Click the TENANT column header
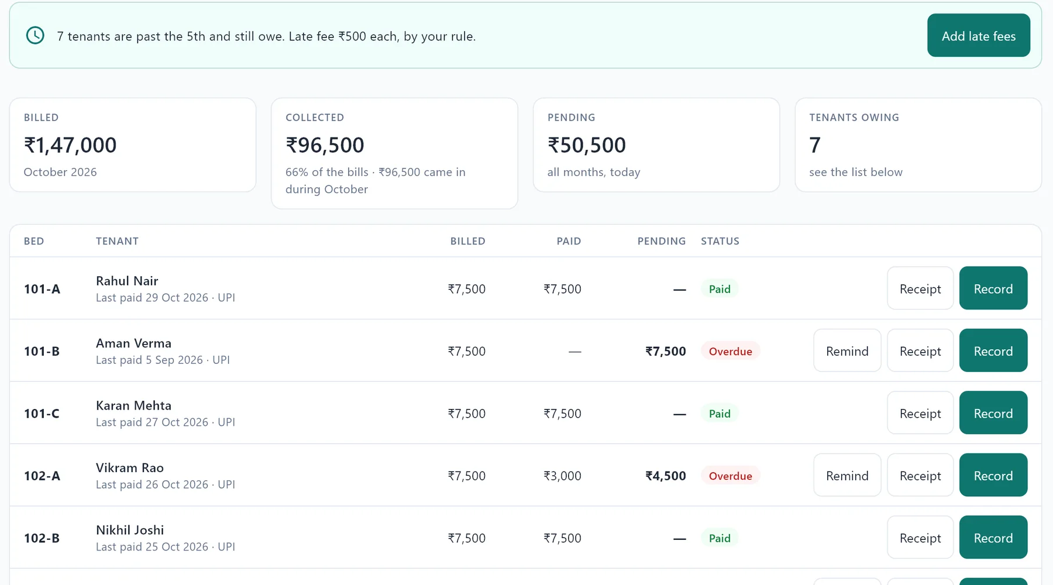This screenshot has width=1053, height=585. (117, 241)
